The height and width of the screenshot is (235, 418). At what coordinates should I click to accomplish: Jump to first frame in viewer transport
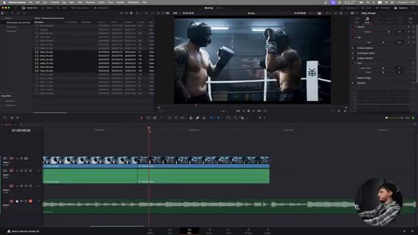click(238, 111)
